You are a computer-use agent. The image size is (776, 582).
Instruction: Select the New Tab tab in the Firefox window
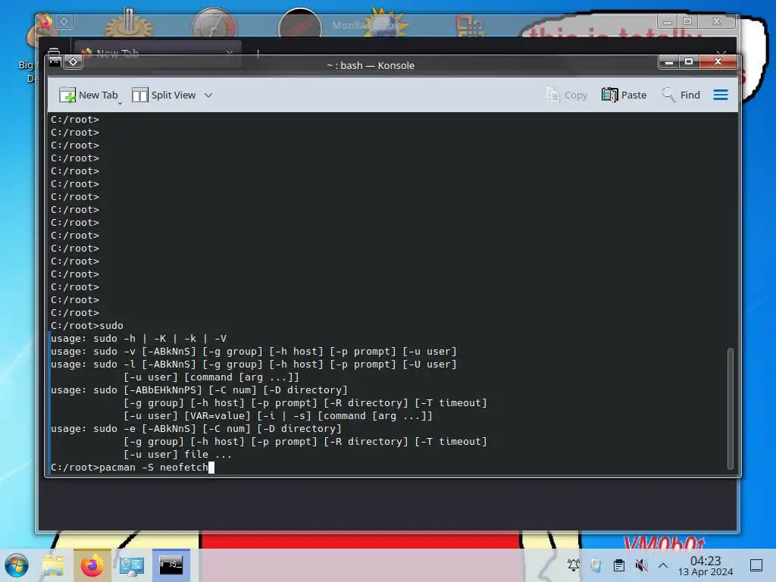point(158,53)
